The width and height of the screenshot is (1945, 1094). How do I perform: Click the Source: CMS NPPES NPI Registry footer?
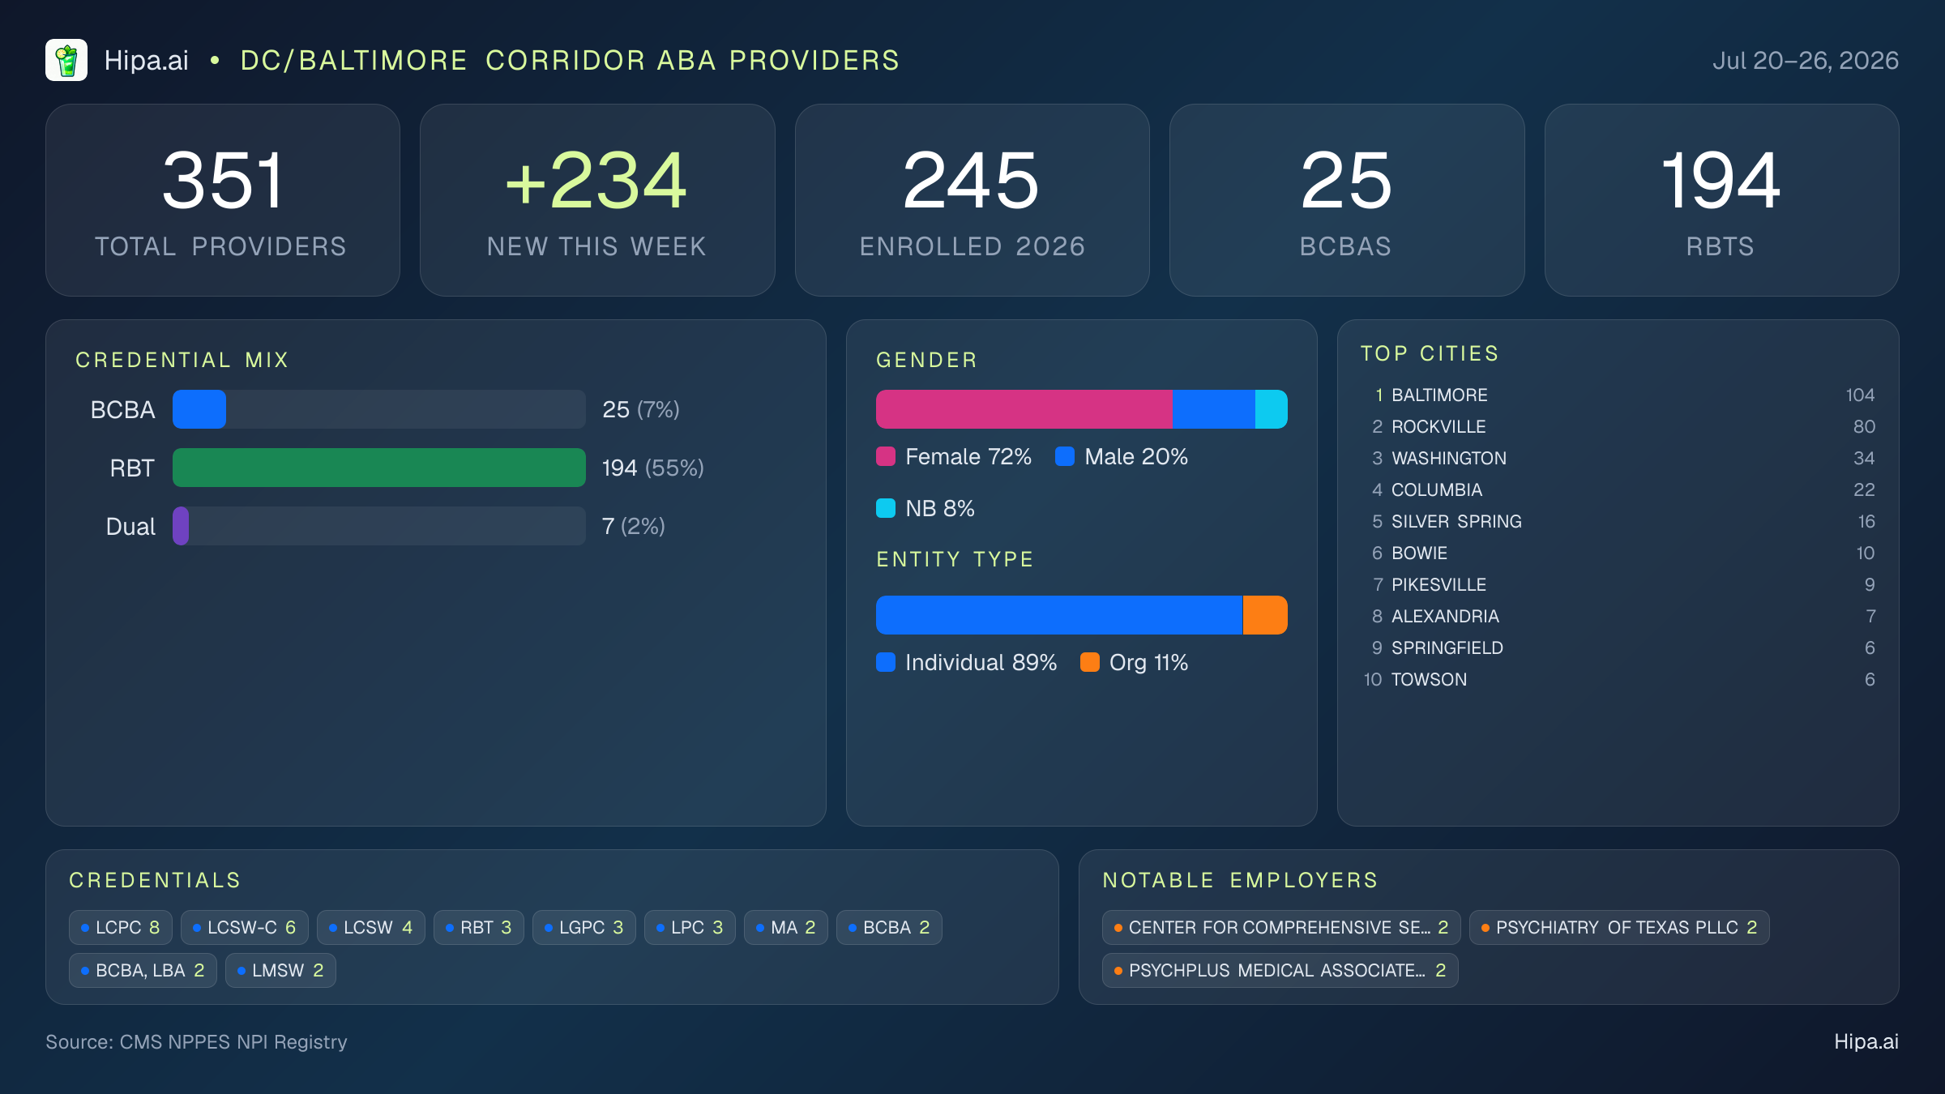point(196,1041)
